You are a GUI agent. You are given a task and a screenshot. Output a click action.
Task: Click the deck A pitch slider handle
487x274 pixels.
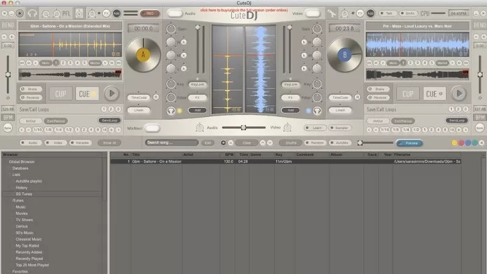pyautogui.click(x=8, y=74)
